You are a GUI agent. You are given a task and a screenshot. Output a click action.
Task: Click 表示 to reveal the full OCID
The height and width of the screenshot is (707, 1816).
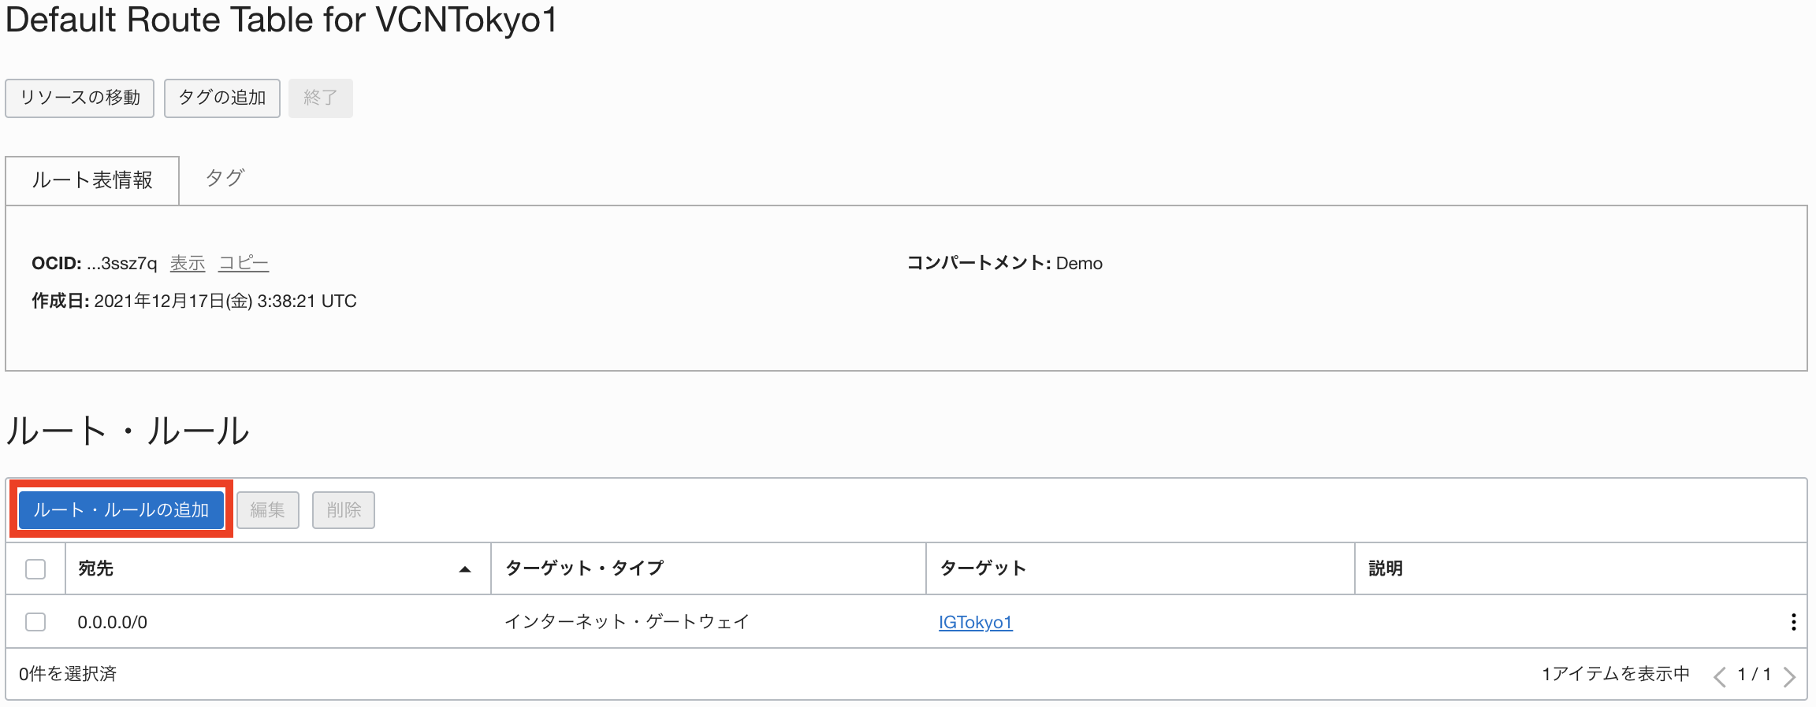point(187,264)
